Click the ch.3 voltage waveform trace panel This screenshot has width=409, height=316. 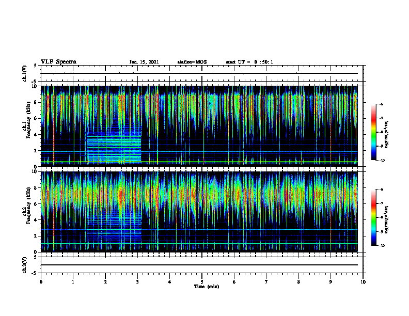pos(202,265)
